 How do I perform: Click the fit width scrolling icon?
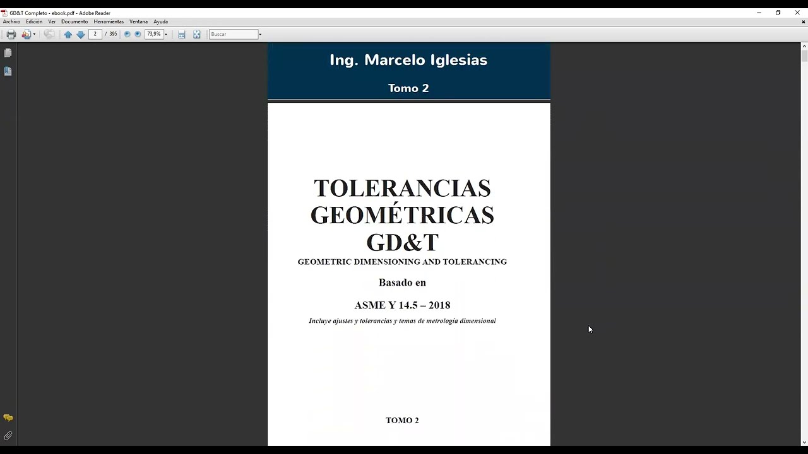pos(182,34)
